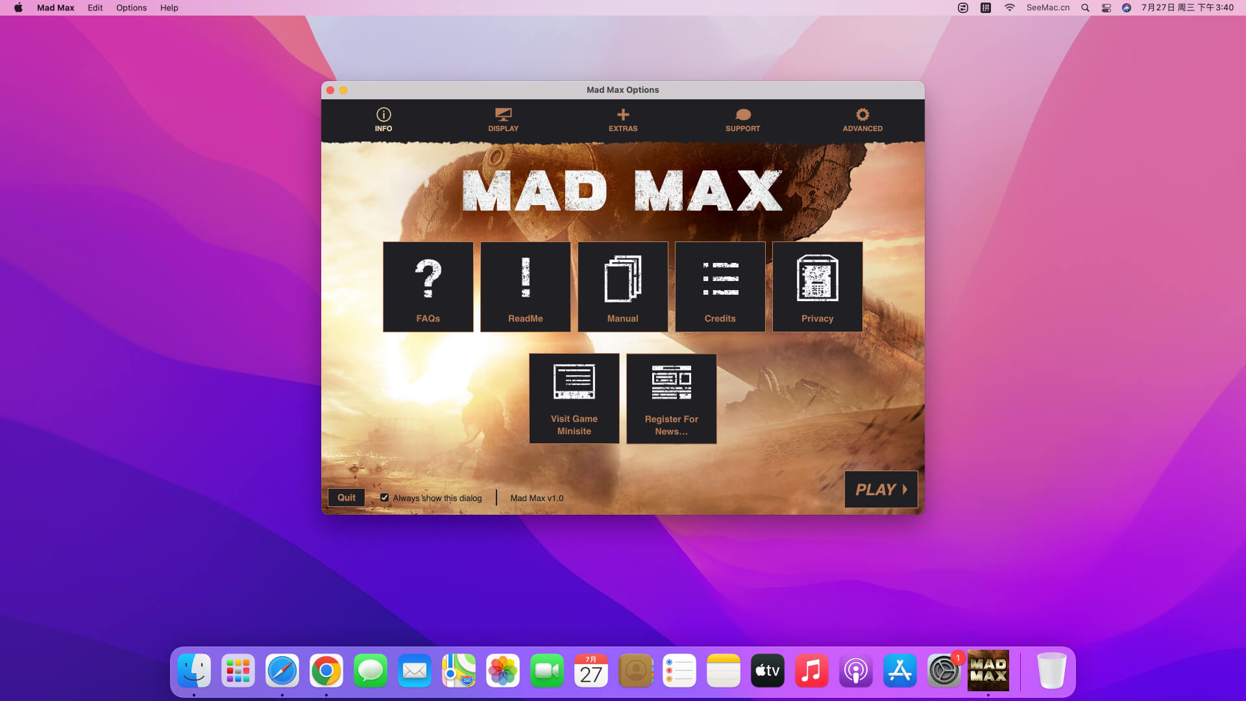Click the Visit Game Minisite tile
The image size is (1246, 701).
point(574,399)
